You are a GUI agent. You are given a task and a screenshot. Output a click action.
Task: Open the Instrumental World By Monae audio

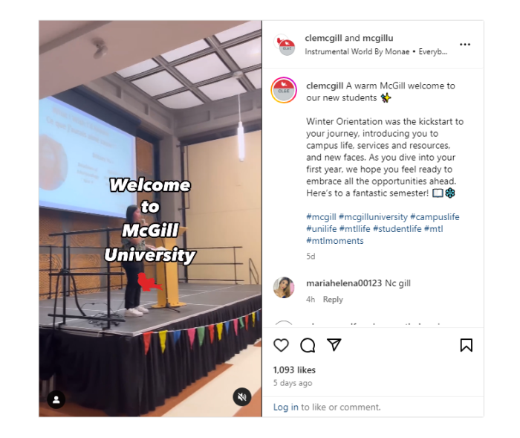[357, 52]
